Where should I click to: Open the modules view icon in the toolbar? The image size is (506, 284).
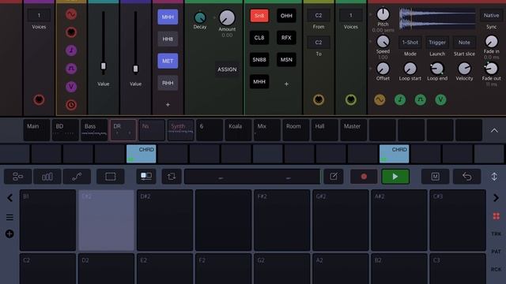click(x=17, y=177)
